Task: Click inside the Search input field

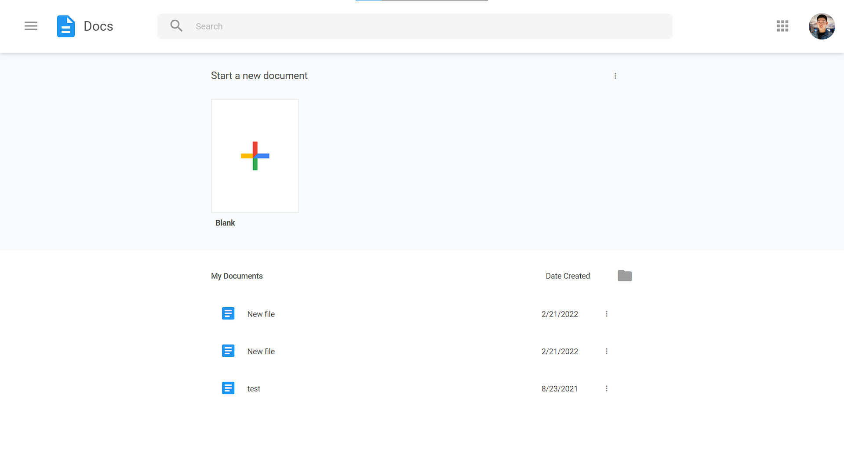Action: pyautogui.click(x=422, y=26)
